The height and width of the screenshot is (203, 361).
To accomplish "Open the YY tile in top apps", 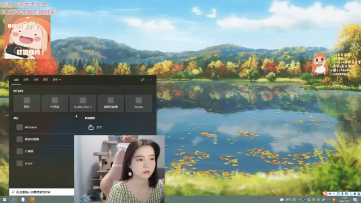I will click(x=55, y=103).
